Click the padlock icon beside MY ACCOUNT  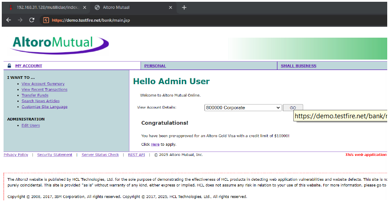coord(9,66)
